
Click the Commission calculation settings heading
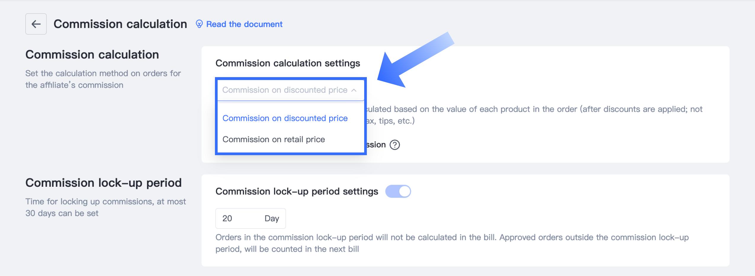click(287, 63)
